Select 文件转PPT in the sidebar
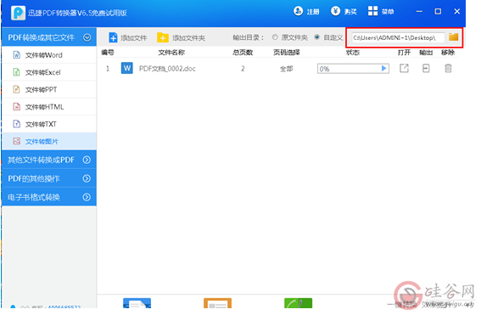Viewport: 481px width, 315px height. point(49,89)
